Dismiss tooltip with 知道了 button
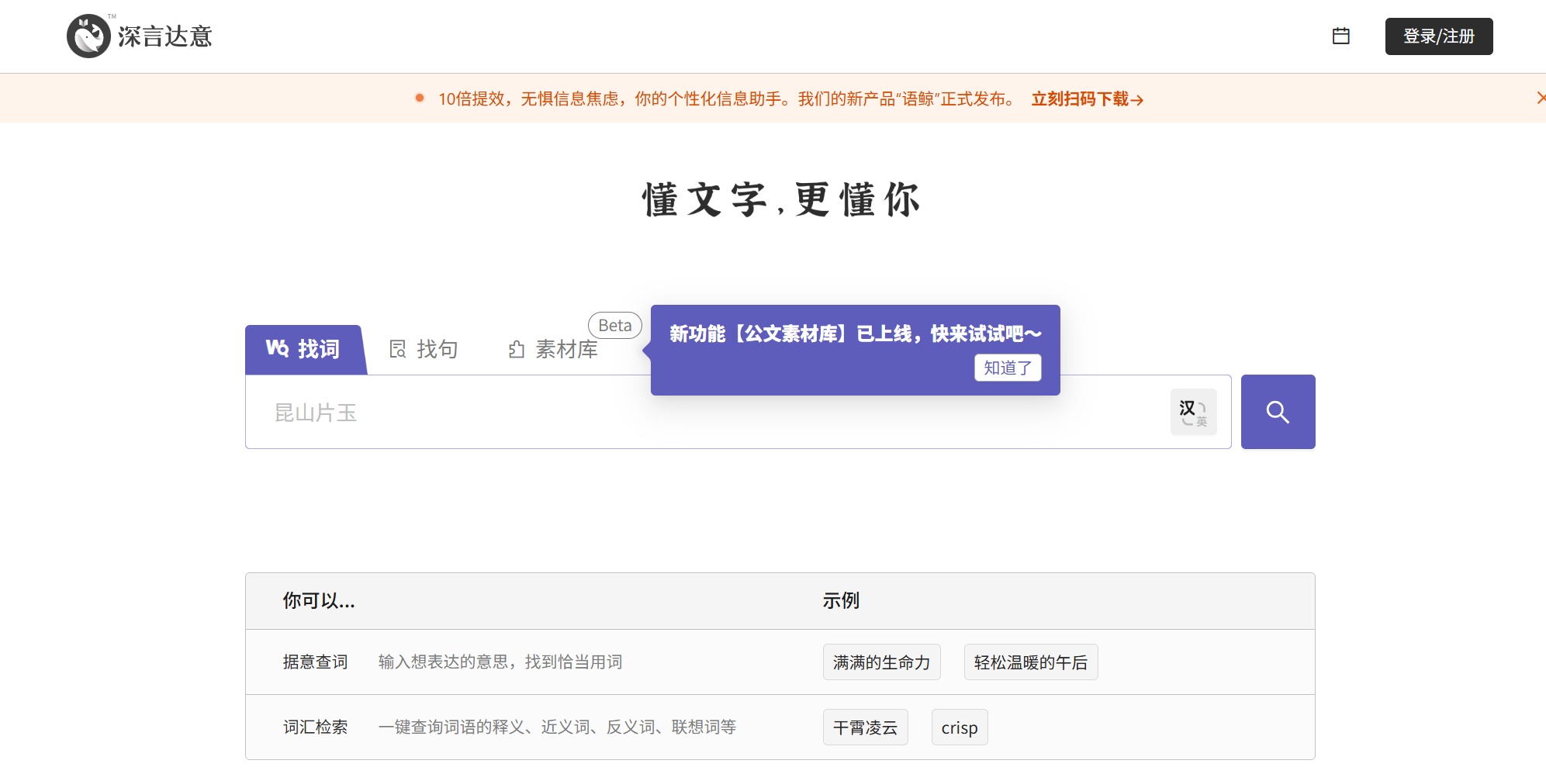The width and height of the screenshot is (1546, 781). (x=1008, y=368)
